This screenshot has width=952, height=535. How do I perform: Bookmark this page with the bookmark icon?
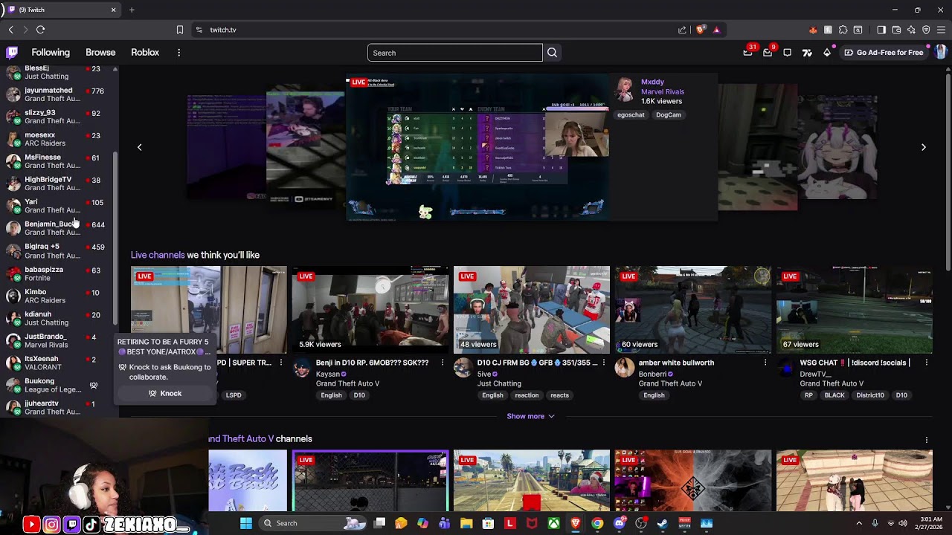point(180,30)
